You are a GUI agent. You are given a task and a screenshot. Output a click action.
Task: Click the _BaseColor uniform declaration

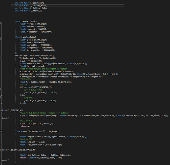(29, 3)
